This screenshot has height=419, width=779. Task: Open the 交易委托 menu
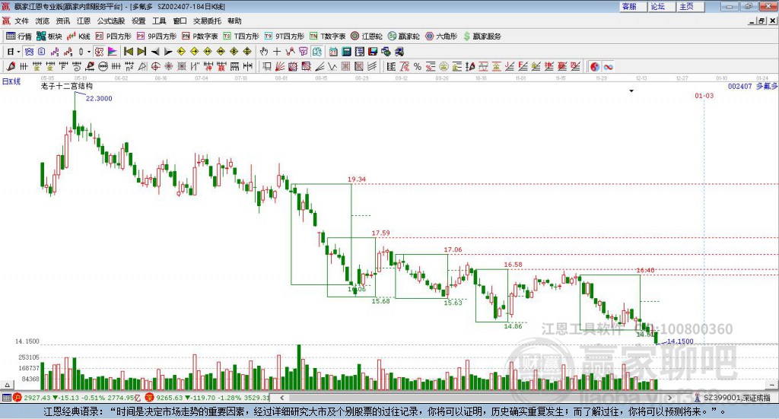pos(207,21)
